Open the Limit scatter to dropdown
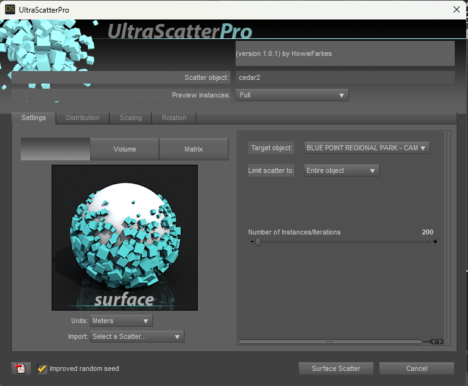 [x=342, y=170]
